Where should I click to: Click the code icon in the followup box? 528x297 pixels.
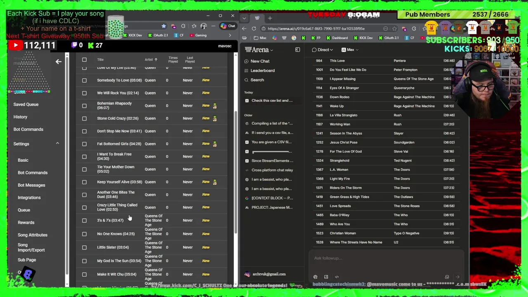(337, 277)
